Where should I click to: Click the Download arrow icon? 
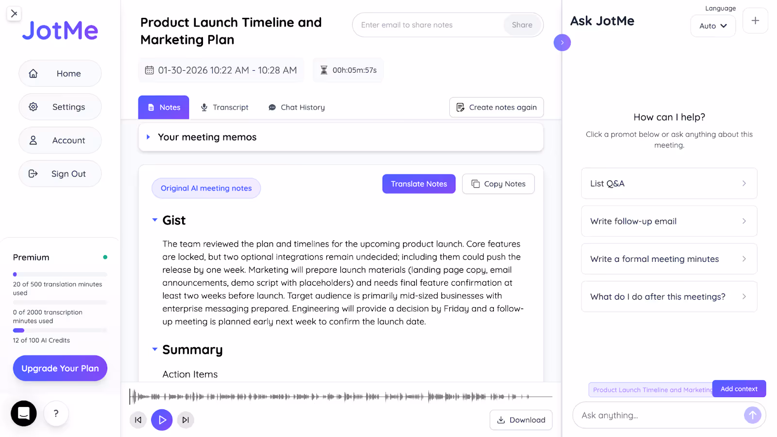501,420
